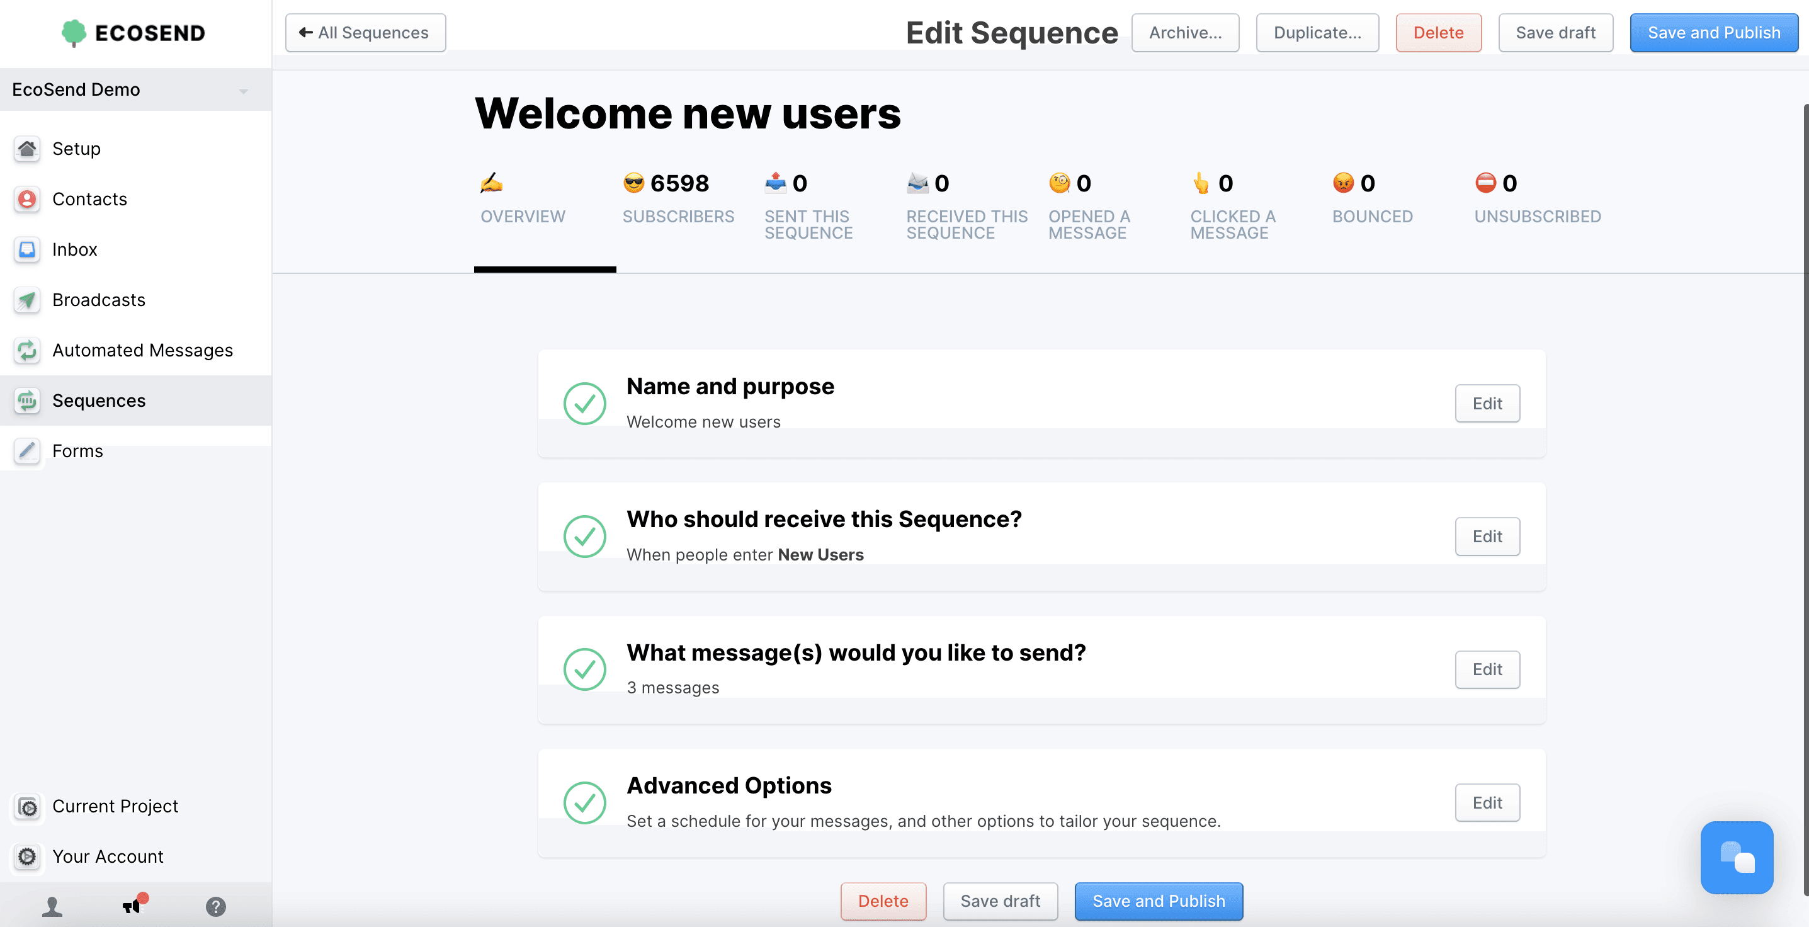Click the Setup house icon in sidebar
1809x927 pixels.
(x=26, y=149)
